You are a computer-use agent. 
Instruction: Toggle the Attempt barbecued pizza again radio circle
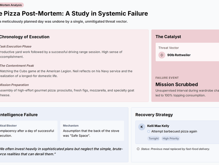(x=148, y=131)
